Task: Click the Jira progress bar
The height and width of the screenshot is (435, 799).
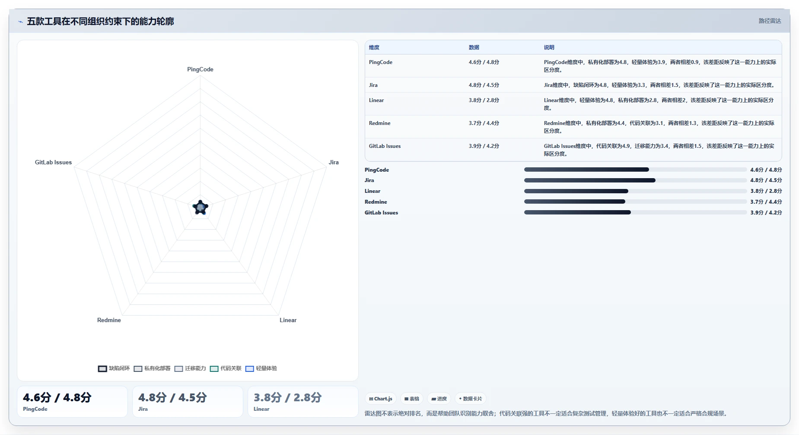Action: (x=635, y=180)
